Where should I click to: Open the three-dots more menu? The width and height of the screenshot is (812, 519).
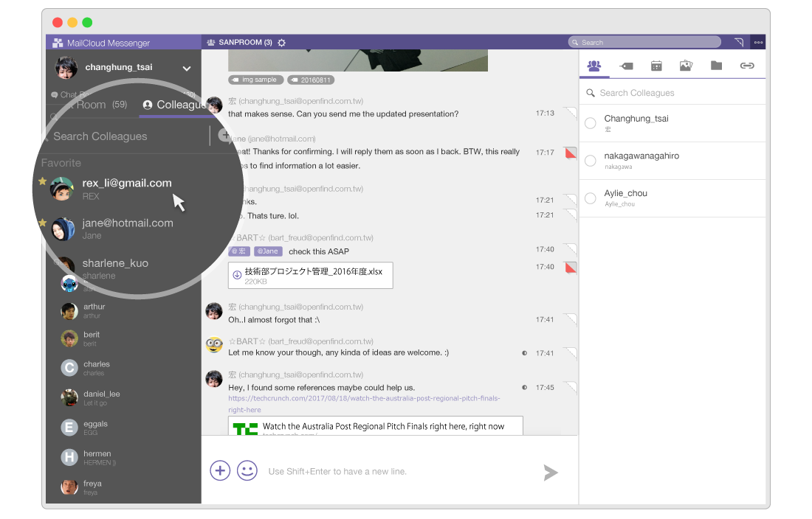tap(758, 43)
